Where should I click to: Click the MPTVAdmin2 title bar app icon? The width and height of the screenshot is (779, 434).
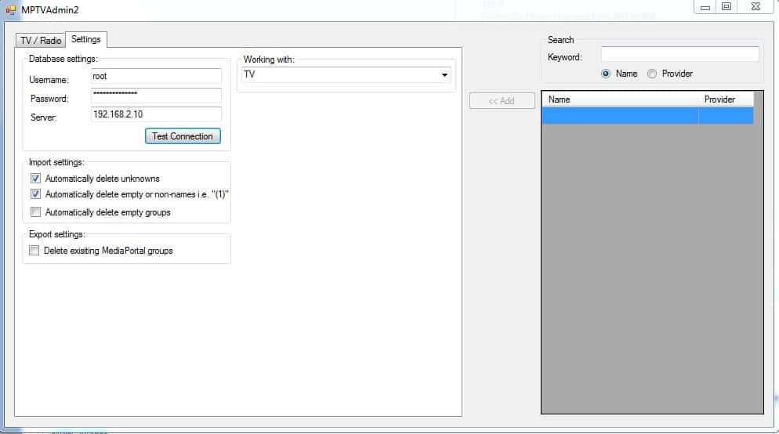click(x=10, y=9)
